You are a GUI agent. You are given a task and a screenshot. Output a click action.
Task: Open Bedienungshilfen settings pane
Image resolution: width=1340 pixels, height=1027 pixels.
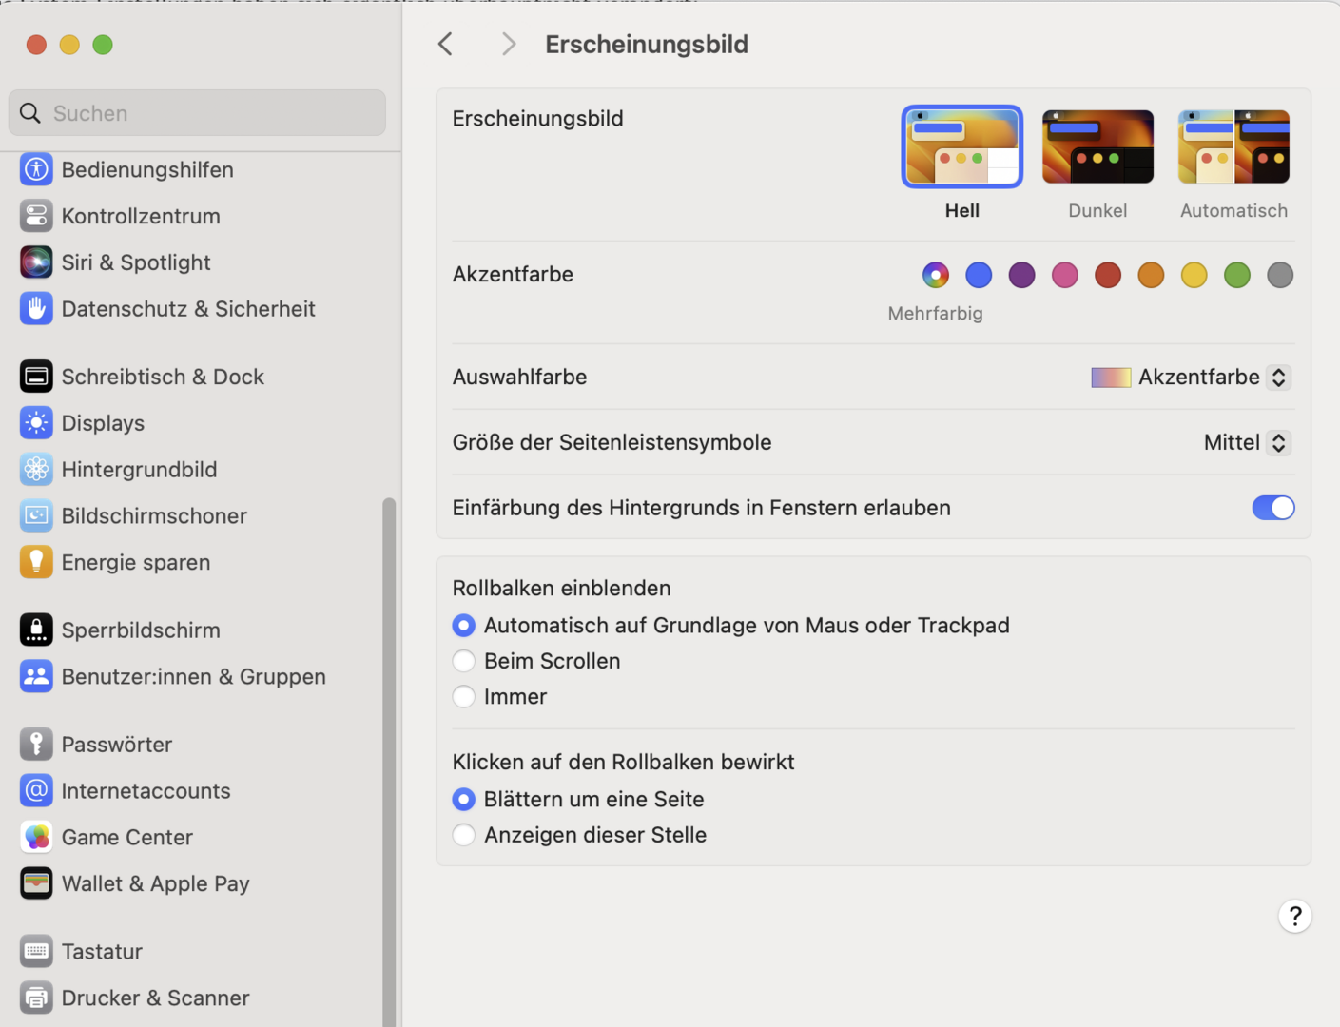147,169
